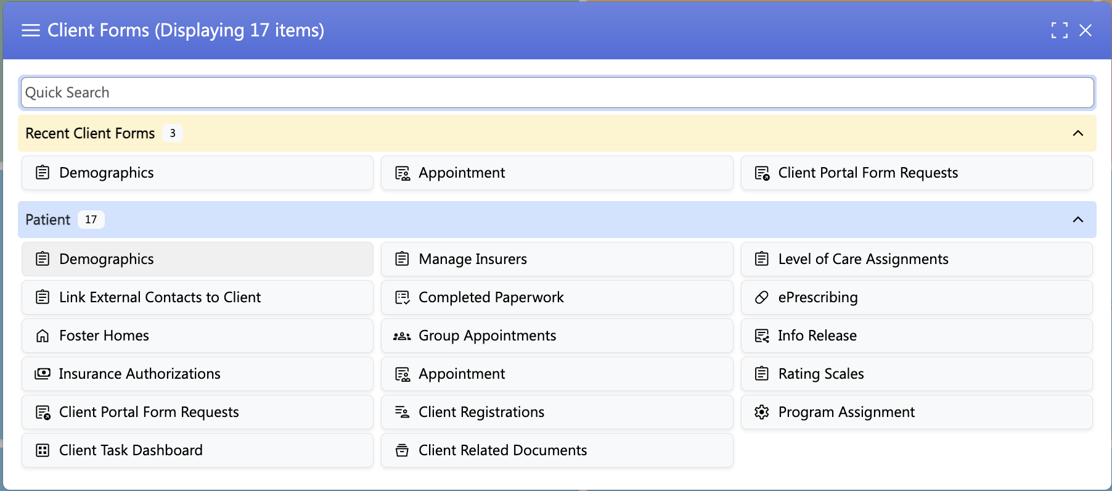Click the Level of Care Assignments icon

click(762, 259)
